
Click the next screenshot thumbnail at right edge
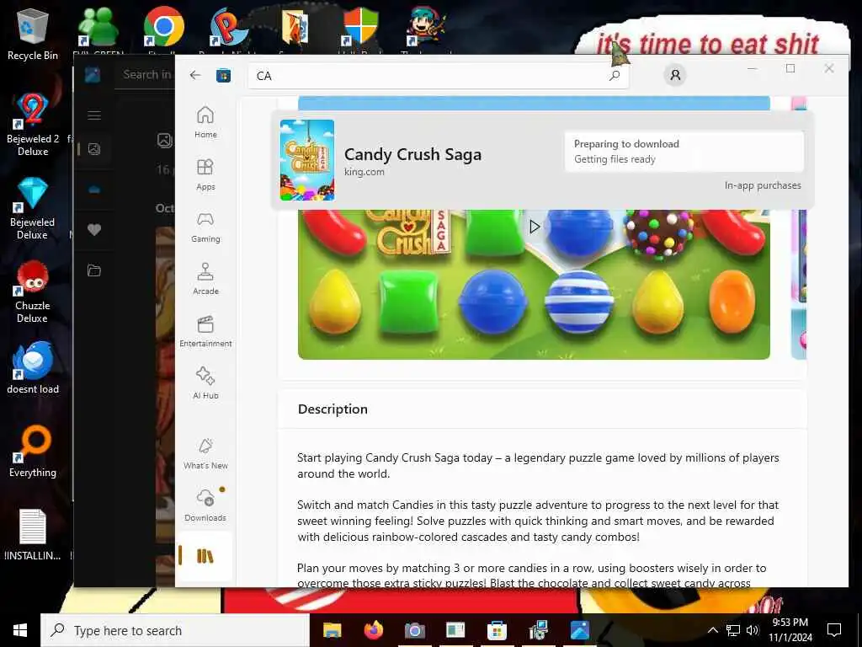(798, 285)
